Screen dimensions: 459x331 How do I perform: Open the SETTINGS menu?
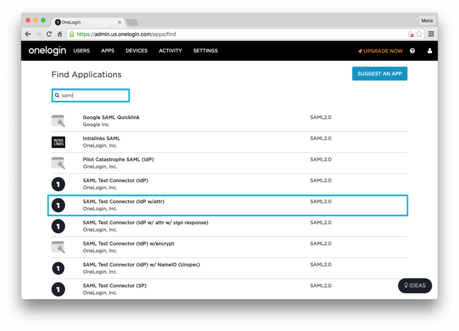coord(205,51)
